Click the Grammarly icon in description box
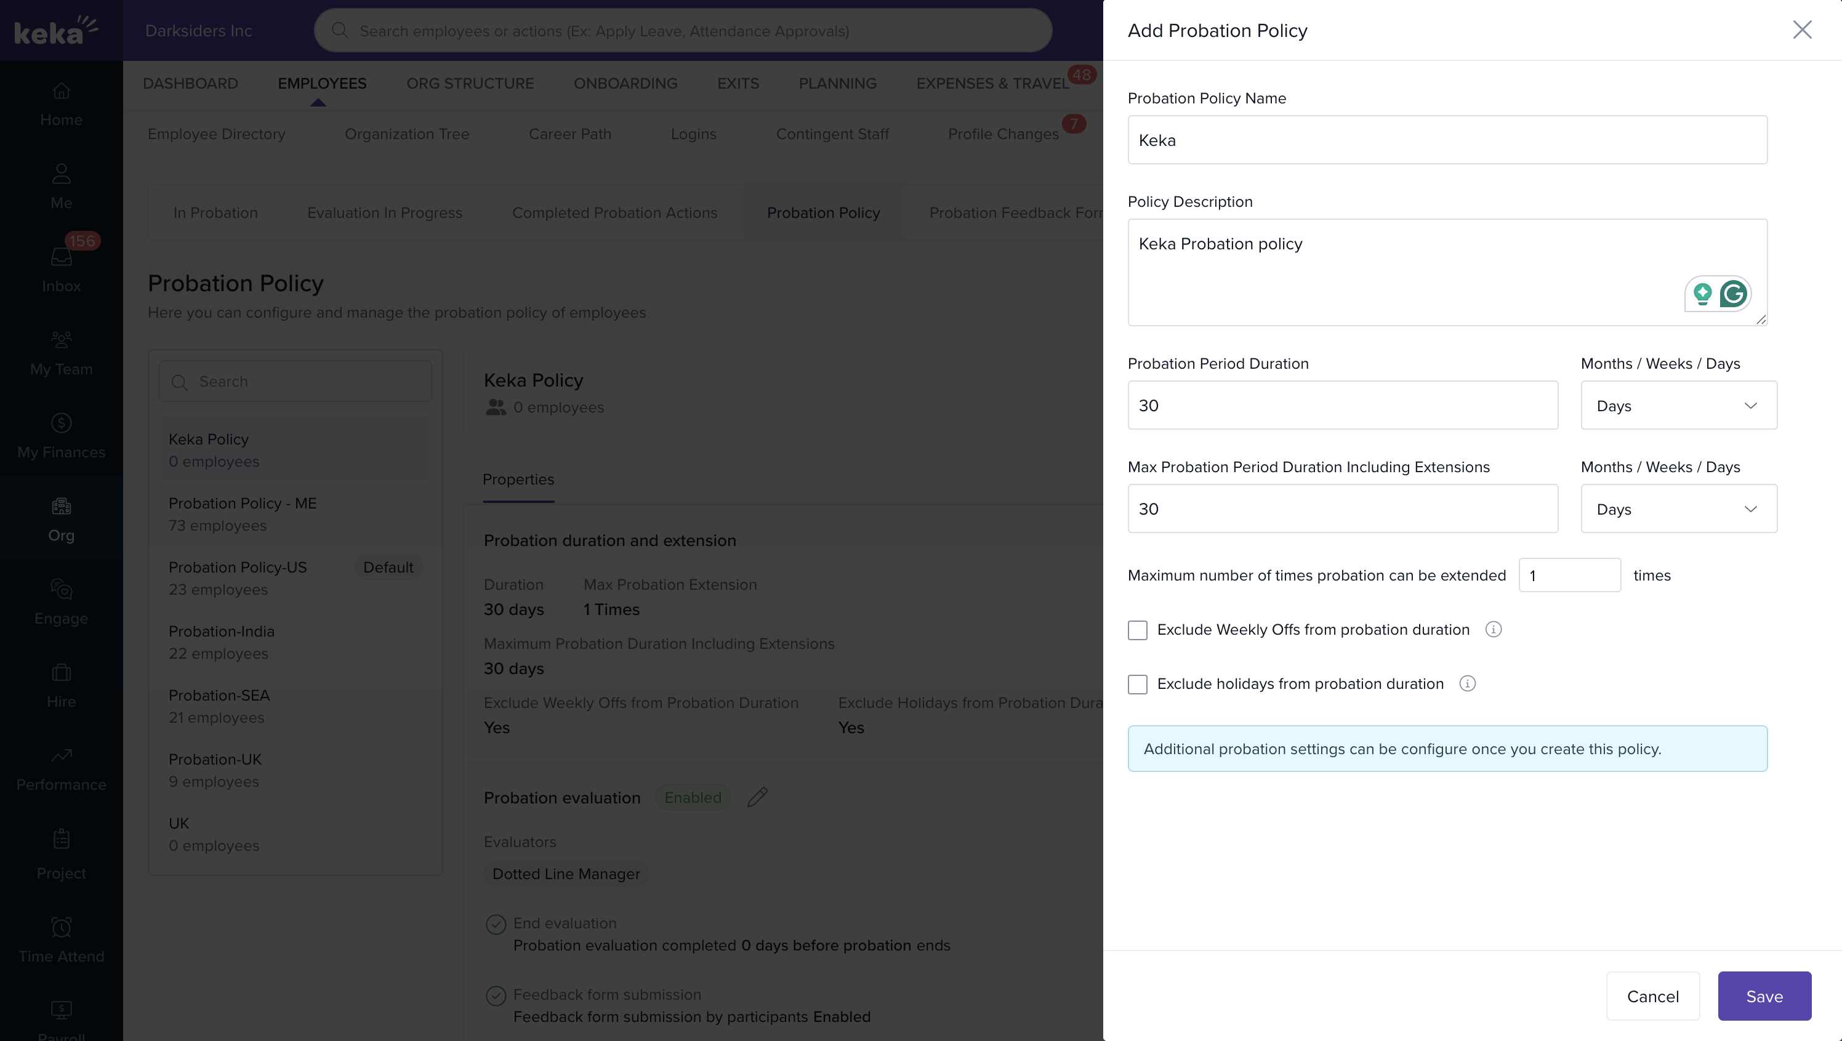The image size is (1842, 1041). point(1733,294)
